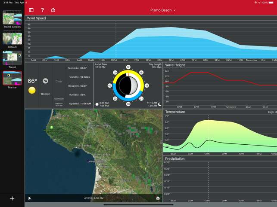Click the pressure gauge indicator
The height and width of the screenshot is (207, 277).
[x=59, y=99]
